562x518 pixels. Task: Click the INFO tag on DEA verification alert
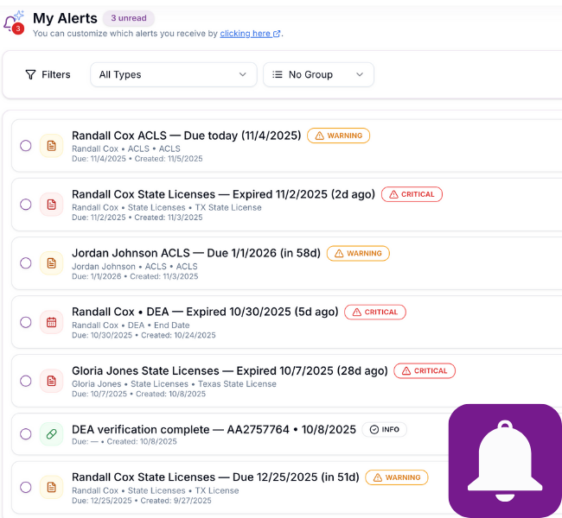[384, 429]
